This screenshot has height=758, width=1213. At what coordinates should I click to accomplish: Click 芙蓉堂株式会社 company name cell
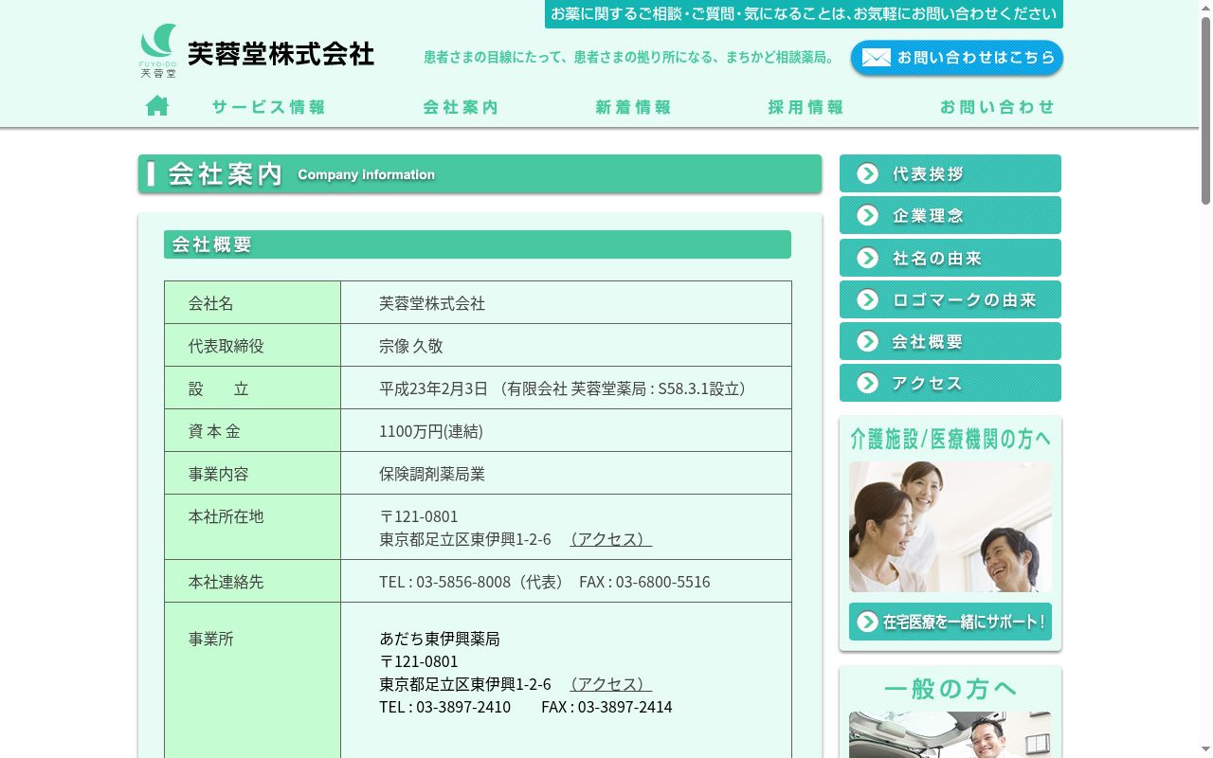[432, 303]
